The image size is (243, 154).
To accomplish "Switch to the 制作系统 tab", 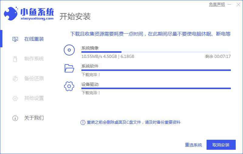I will tap(34, 59).
